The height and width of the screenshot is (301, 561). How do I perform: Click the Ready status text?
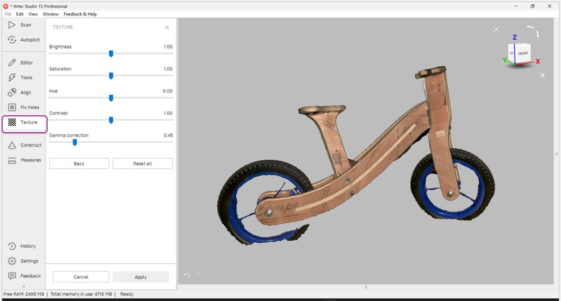(x=127, y=294)
